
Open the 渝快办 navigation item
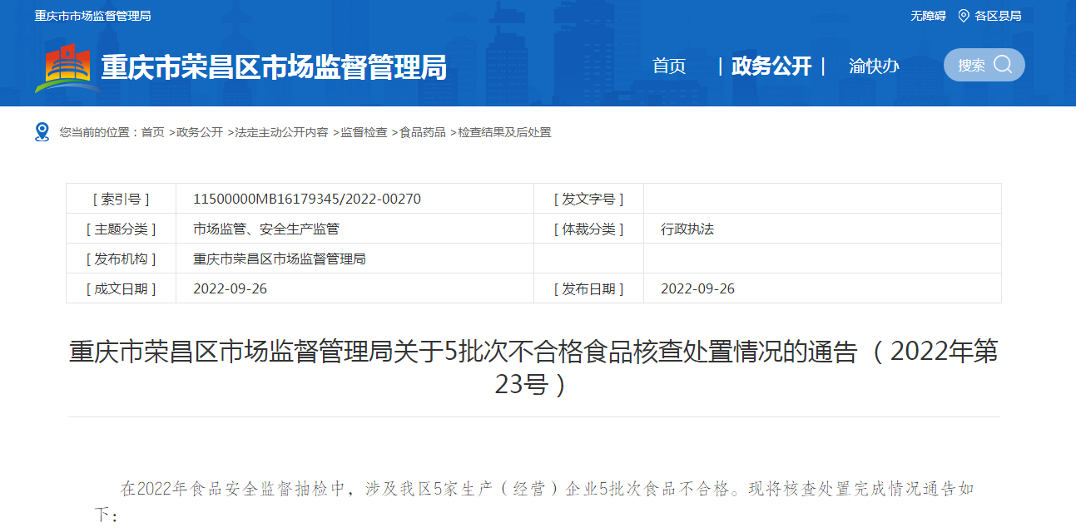click(874, 66)
